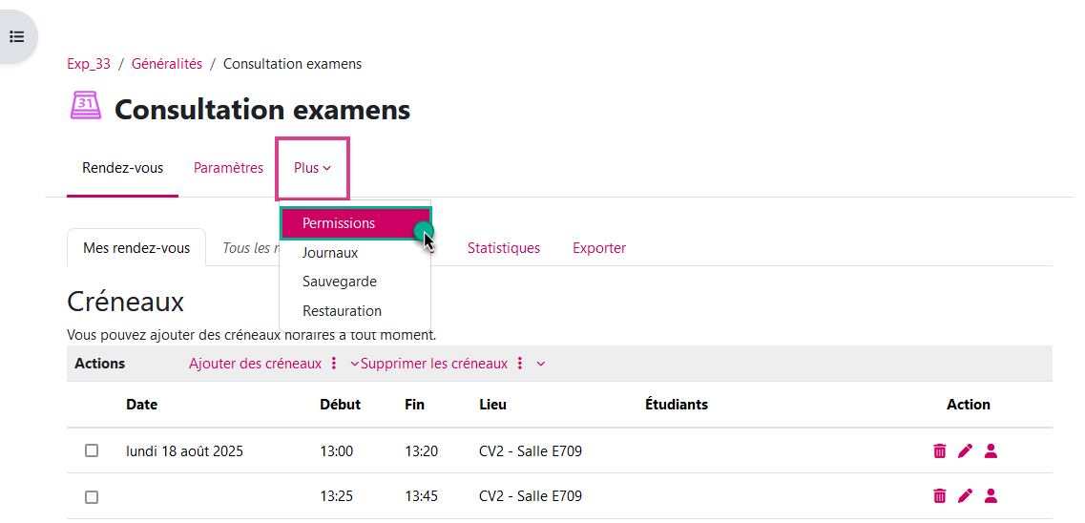Open the Paramètres tab
This screenshot has height=523, width=1085.
click(x=228, y=168)
